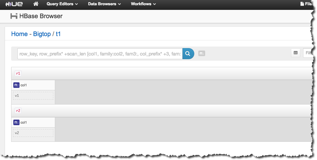This screenshot has height=160, width=317.
Task: Run search with the magnifier button
Action: pos(188,54)
